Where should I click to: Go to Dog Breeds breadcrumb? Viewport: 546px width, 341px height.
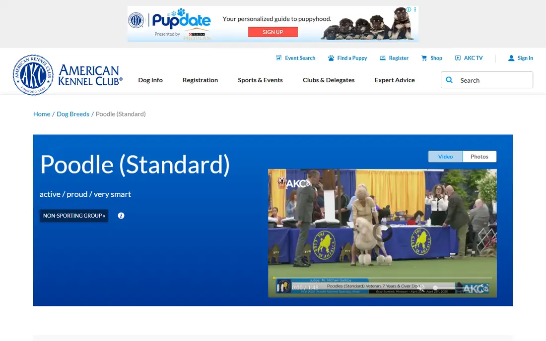tap(73, 114)
